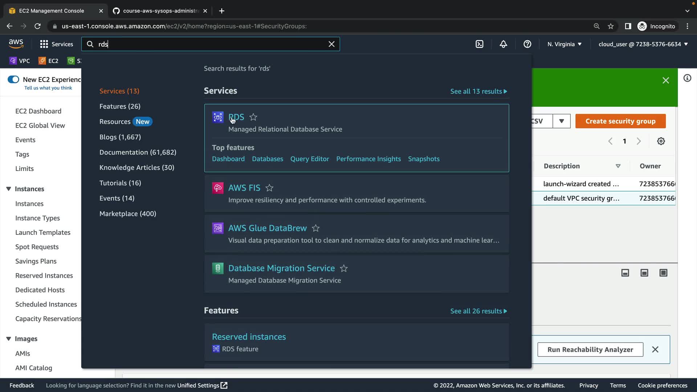Screen dimensions: 697x392
Task: Favorite AWS FIS with the star
Action: 269,188
